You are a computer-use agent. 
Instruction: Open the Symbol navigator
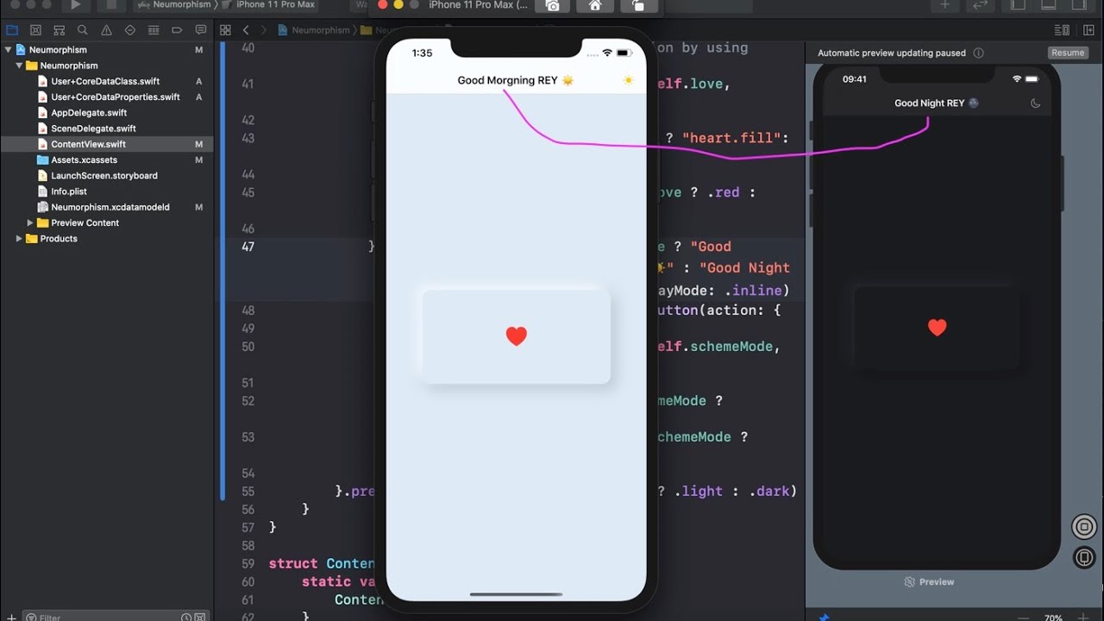60,30
